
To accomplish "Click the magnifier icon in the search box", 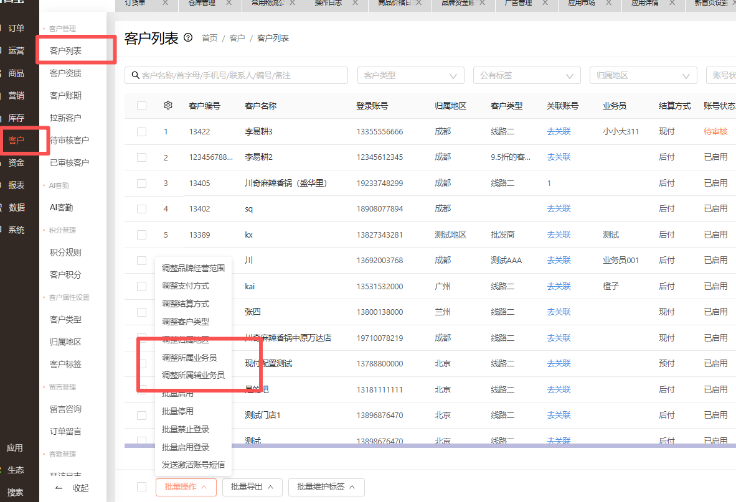I will tap(136, 75).
